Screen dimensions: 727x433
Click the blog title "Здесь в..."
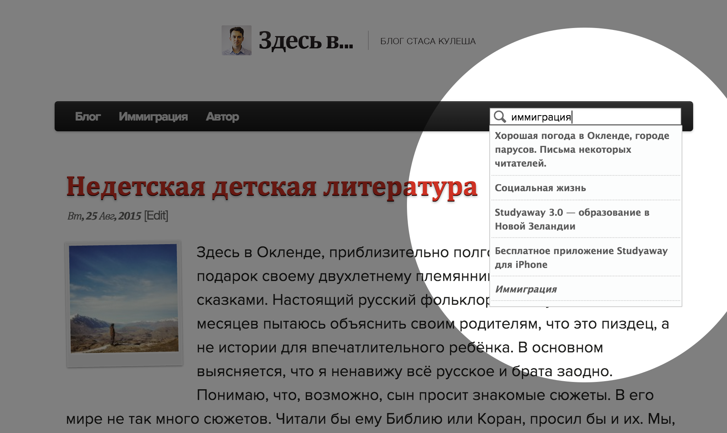305,40
